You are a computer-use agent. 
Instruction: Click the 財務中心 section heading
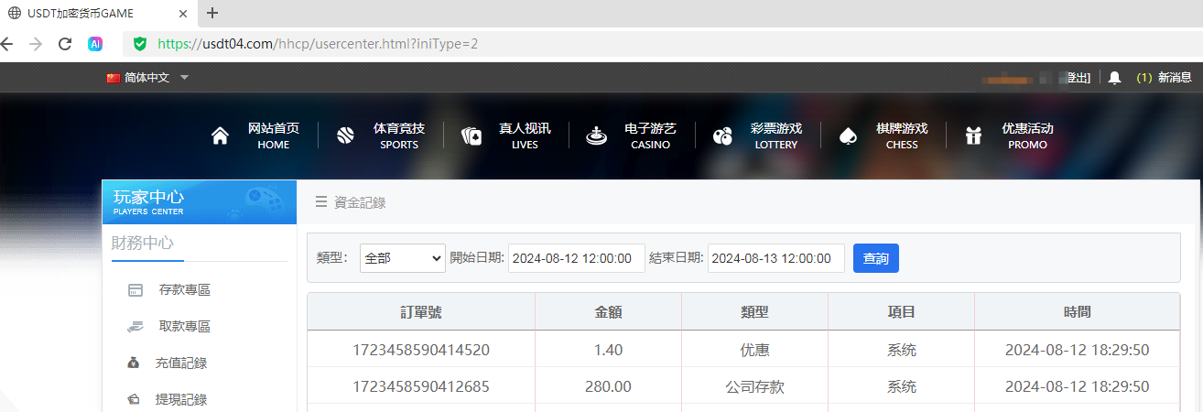tap(143, 243)
